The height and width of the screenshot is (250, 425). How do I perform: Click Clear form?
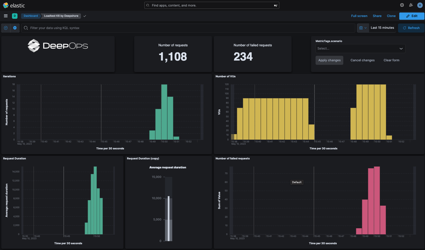click(x=392, y=60)
